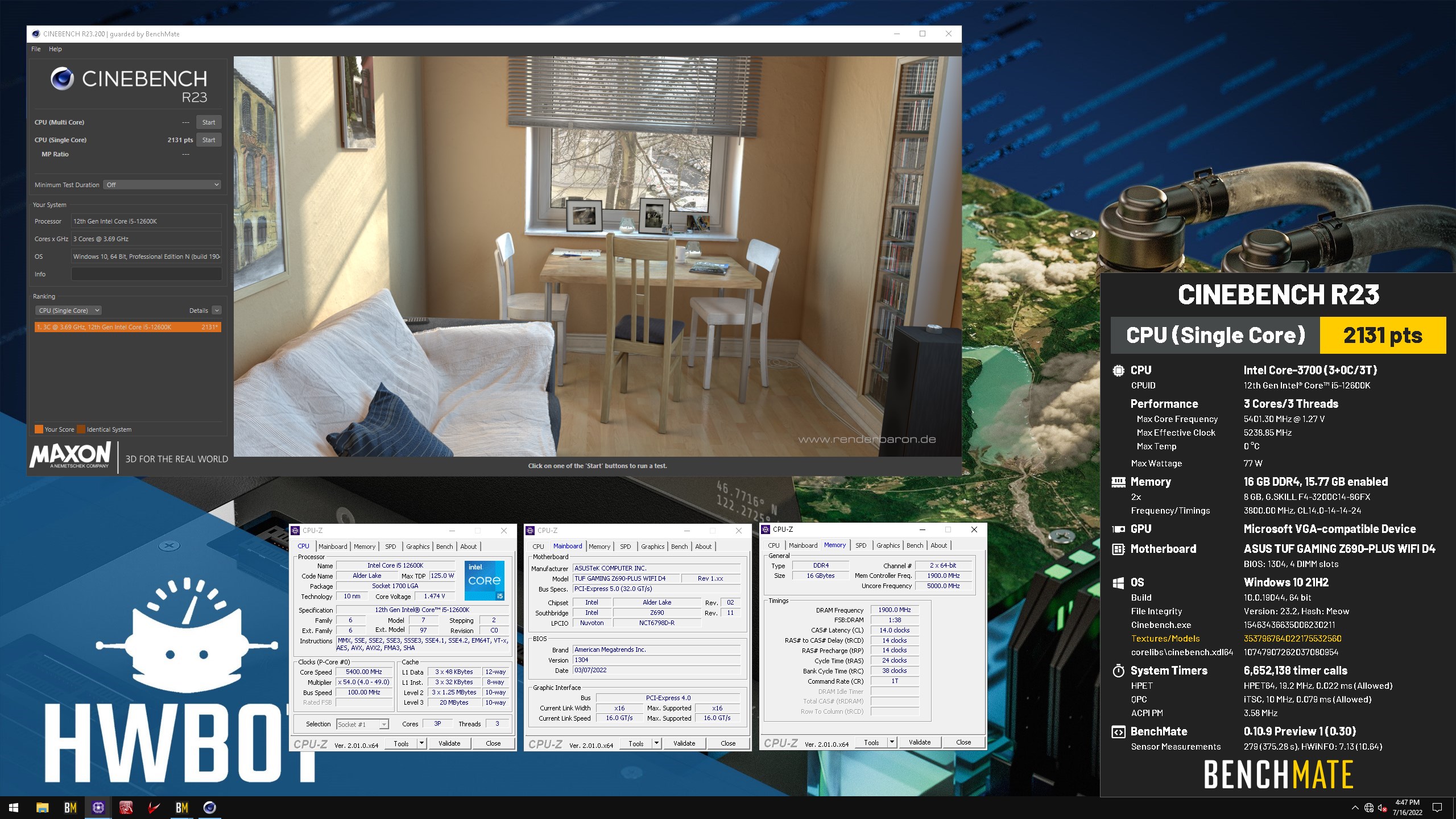
Task: Click the Mainboard CPU-Z window title icon
Action: (530, 531)
